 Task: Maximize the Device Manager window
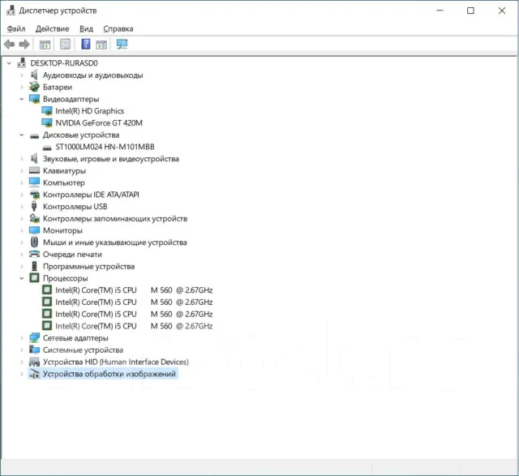click(470, 11)
